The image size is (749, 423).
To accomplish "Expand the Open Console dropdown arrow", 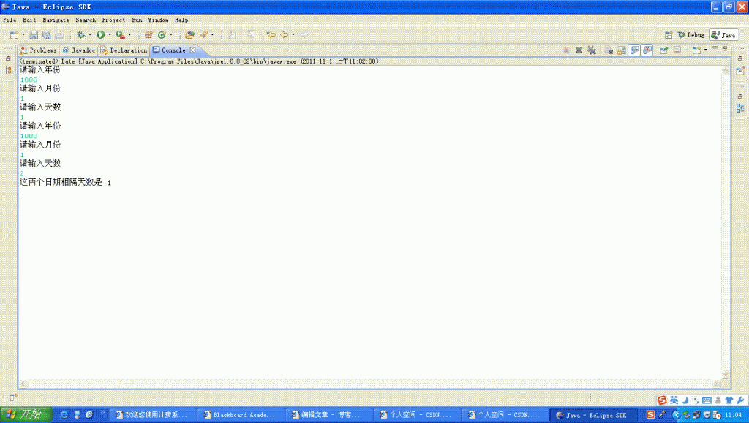I will [x=706, y=50].
